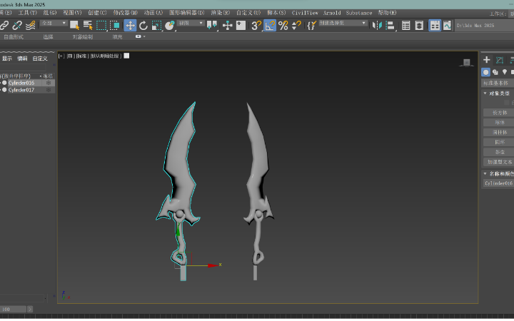The width and height of the screenshot is (514, 321).
Task: Open Select by Name list icon
Action: pyautogui.click(x=88, y=26)
